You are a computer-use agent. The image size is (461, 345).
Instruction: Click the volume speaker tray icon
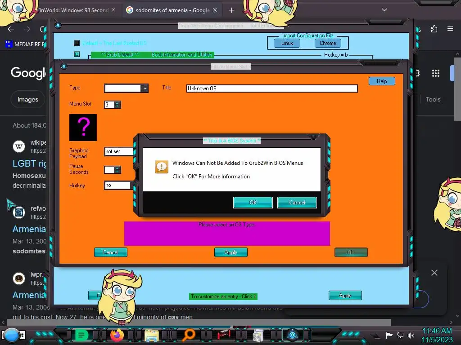coord(411,335)
